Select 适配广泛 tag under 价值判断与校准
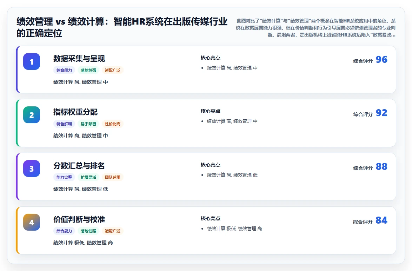Screen dimensions: 412x271 tap(112, 231)
